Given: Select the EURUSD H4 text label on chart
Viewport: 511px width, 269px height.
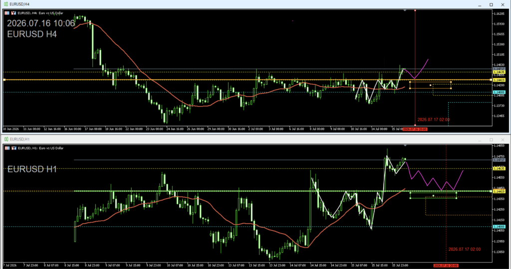Looking at the screenshot, I should [x=32, y=34].
